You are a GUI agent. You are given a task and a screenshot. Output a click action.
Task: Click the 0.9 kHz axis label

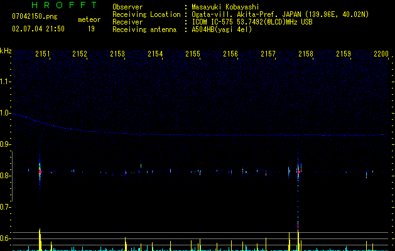5,144
